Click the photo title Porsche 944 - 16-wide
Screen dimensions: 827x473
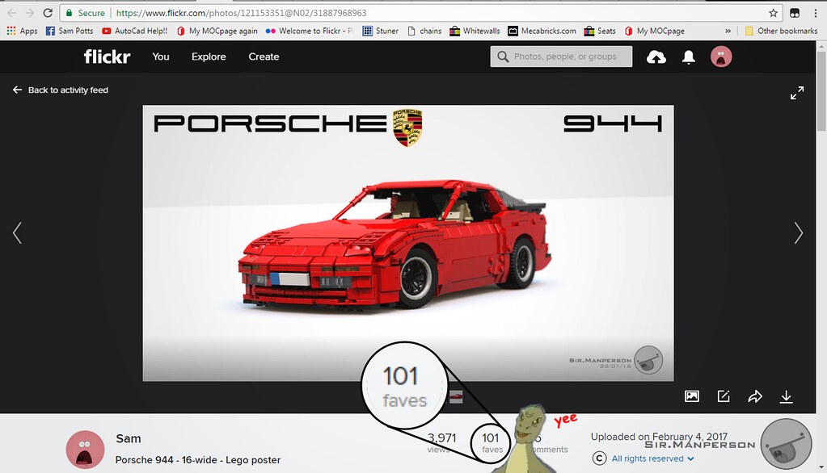(198, 460)
